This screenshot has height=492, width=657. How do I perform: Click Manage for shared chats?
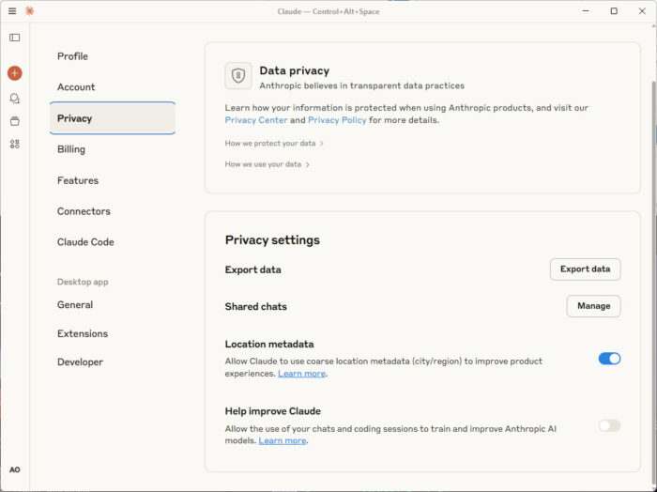coord(593,306)
